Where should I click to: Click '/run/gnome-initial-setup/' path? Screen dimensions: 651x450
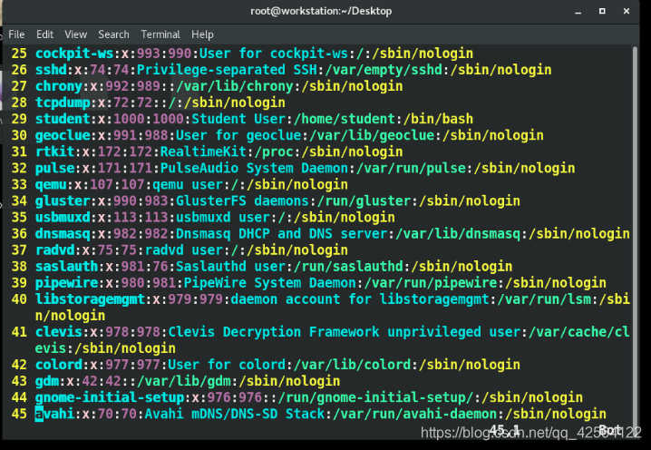pos(375,397)
